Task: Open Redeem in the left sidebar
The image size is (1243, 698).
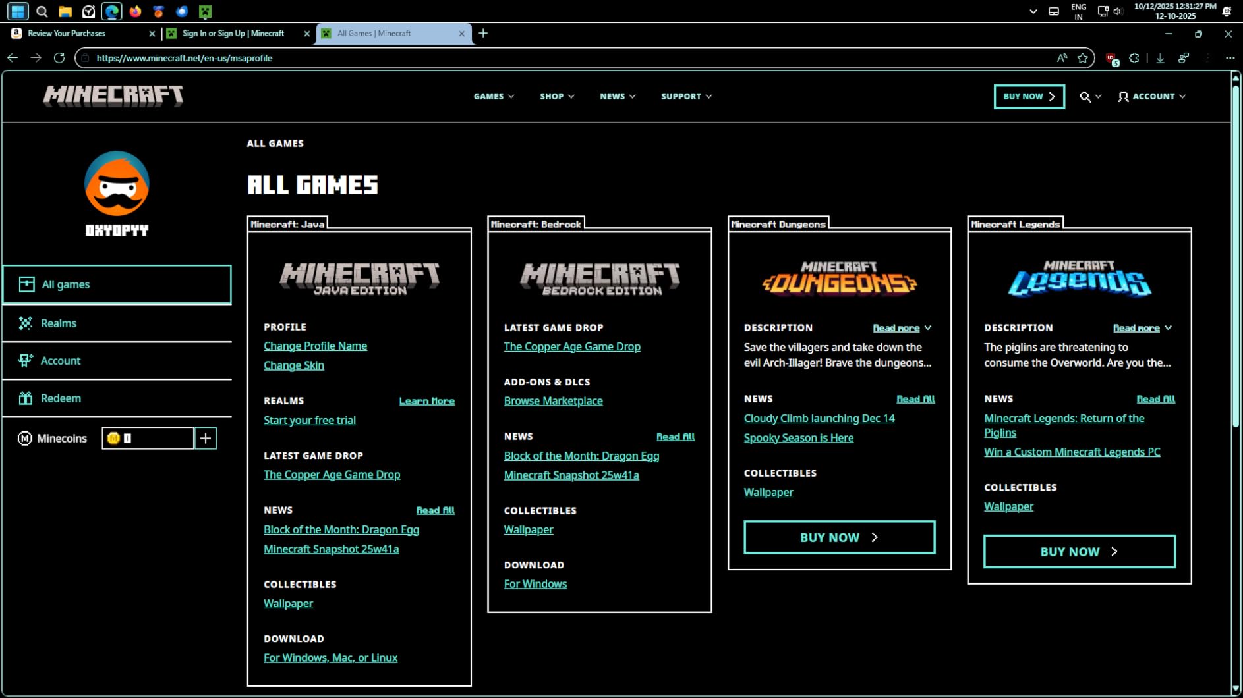Action: click(61, 398)
